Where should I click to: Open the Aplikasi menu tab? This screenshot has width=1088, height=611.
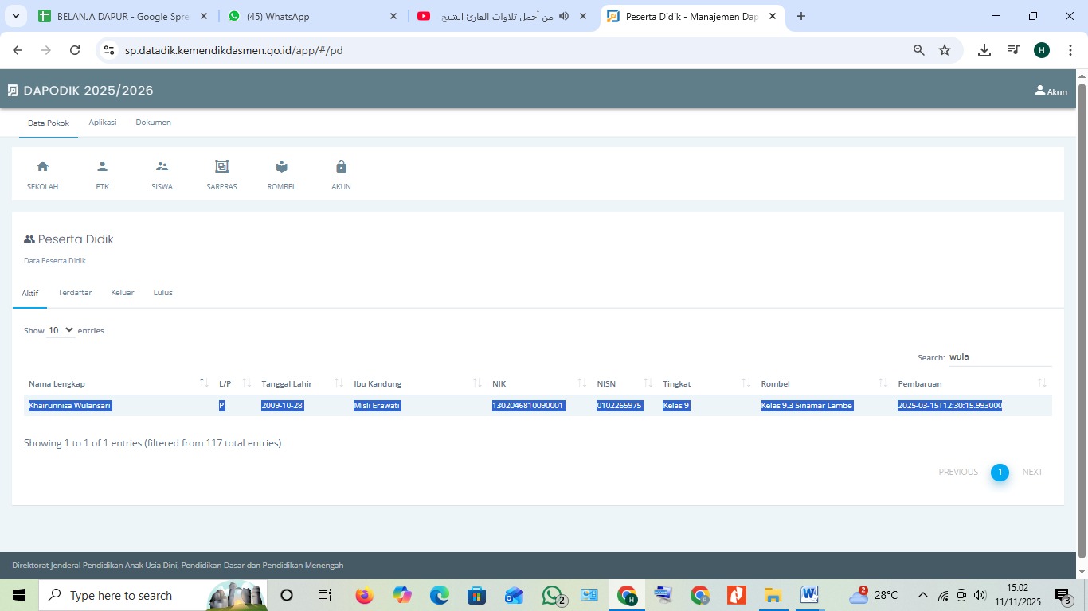click(103, 123)
